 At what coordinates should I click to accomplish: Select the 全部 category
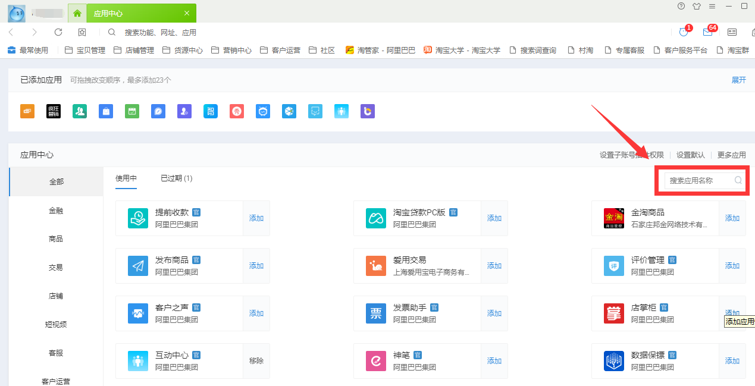point(57,182)
